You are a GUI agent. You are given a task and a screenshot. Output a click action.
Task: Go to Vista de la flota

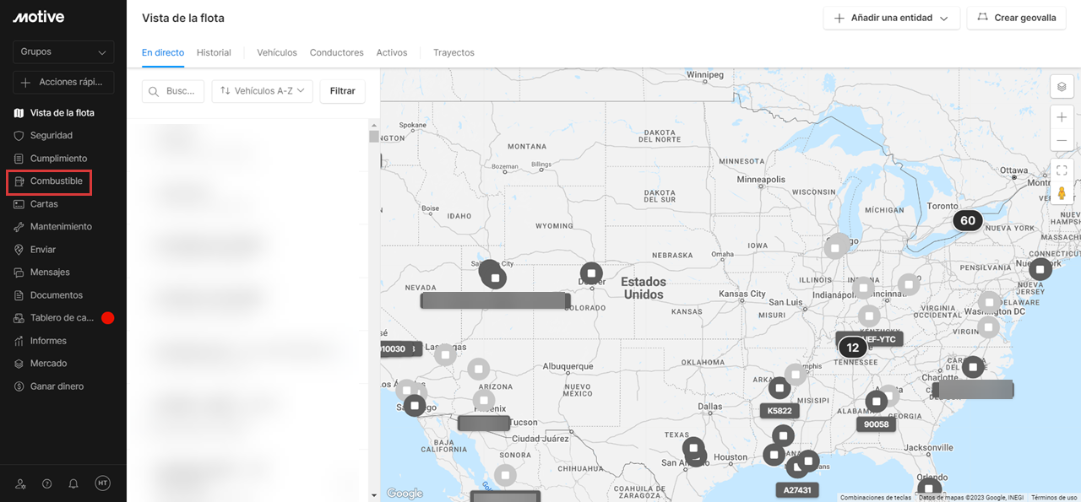(62, 113)
